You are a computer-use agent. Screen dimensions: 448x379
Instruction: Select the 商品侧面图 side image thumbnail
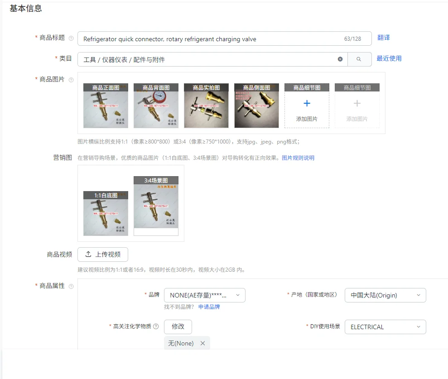(x=256, y=106)
